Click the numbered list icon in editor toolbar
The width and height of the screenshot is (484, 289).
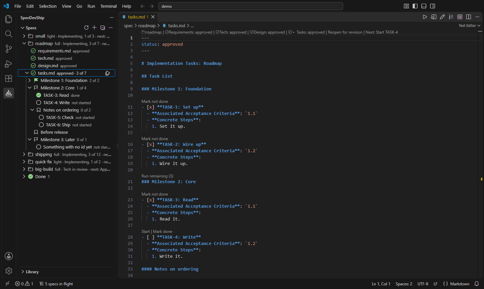[451, 17]
